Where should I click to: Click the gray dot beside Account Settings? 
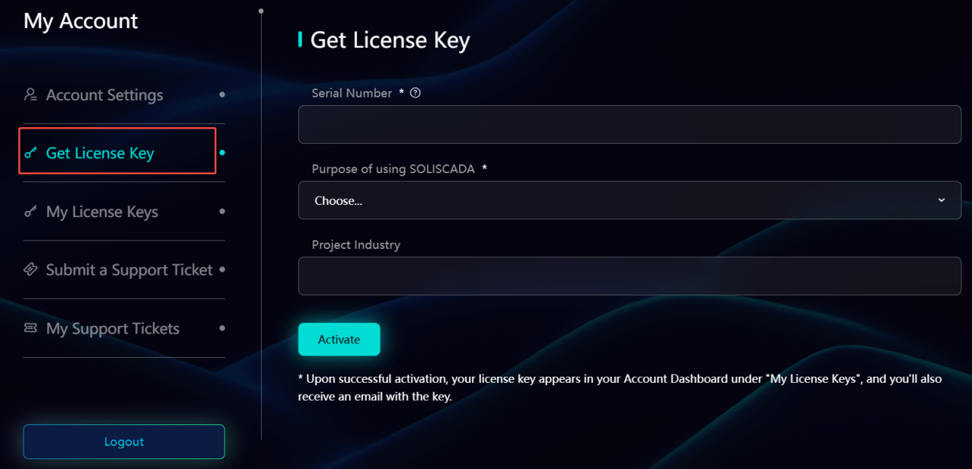tap(222, 95)
